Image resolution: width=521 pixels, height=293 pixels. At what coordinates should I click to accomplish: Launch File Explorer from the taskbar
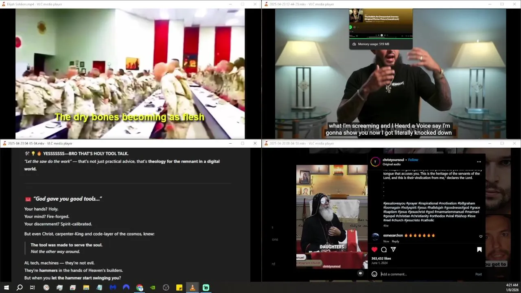coord(86,288)
